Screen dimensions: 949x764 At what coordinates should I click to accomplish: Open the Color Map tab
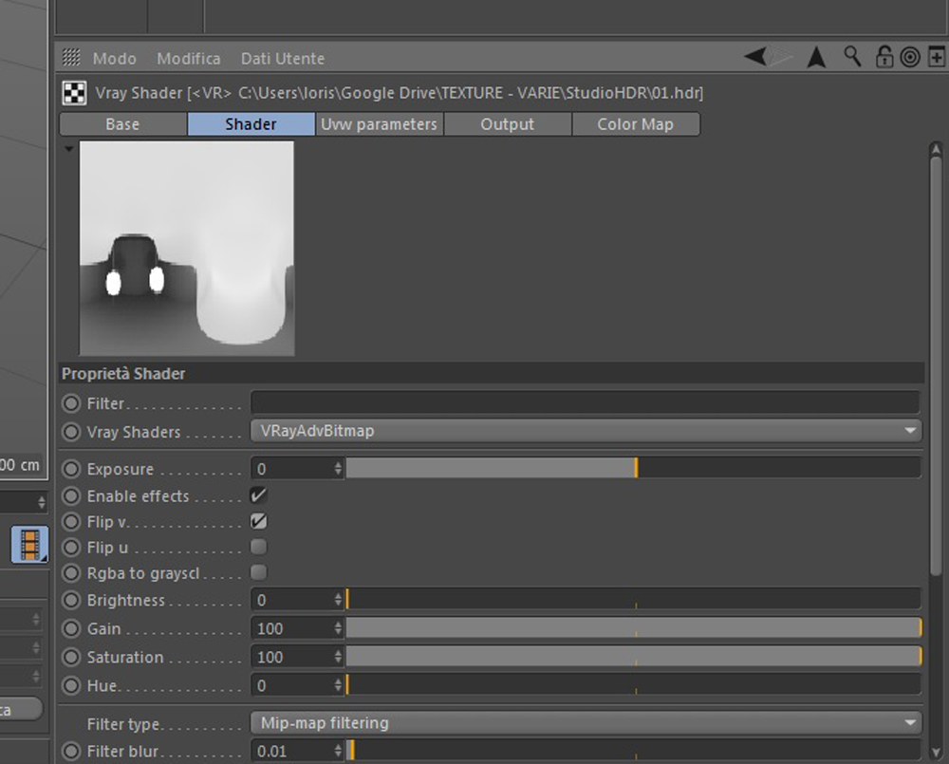(x=636, y=124)
